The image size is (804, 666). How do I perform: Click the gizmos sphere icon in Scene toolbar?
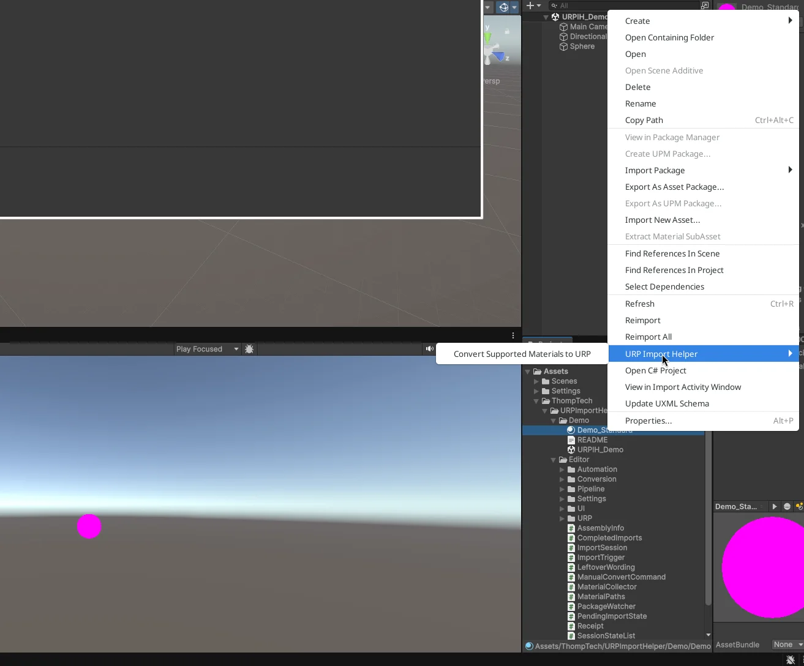tap(504, 7)
